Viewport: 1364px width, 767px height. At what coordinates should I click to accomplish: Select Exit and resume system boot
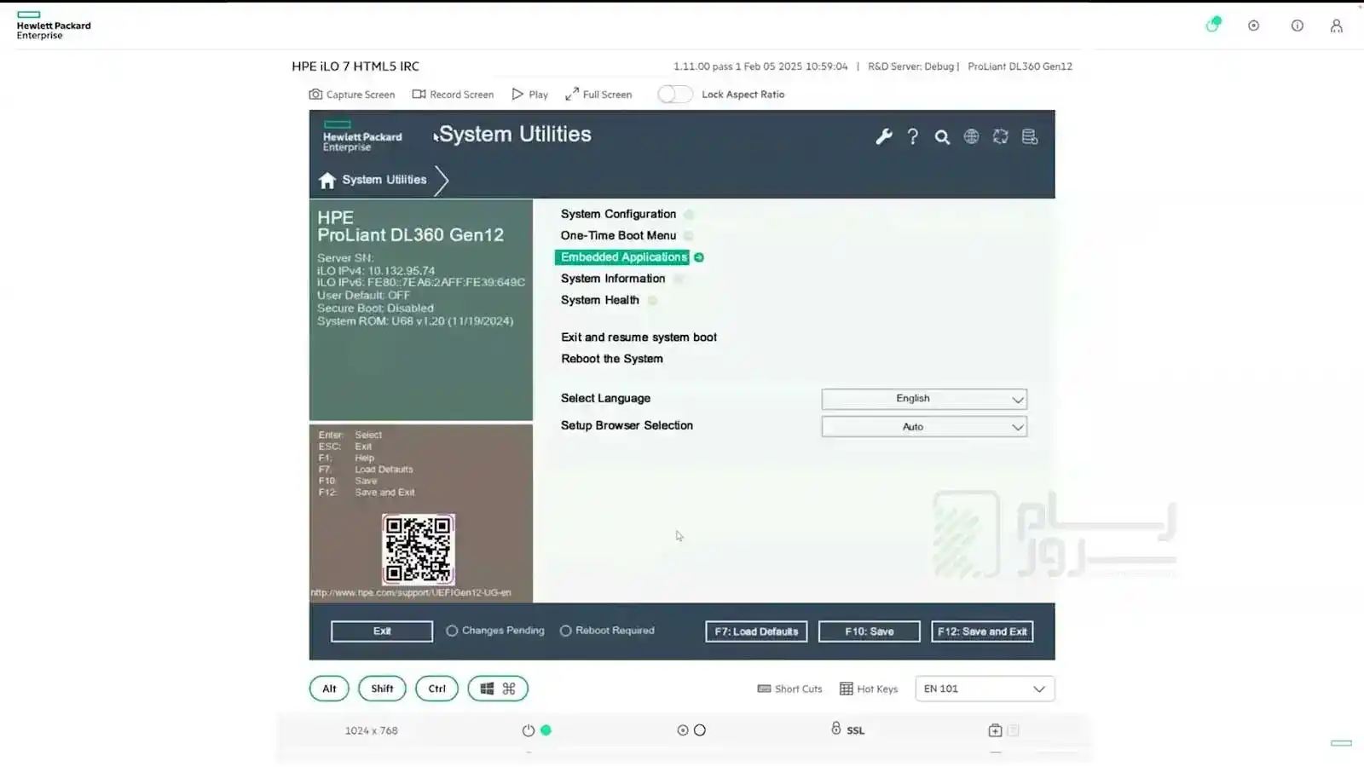click(x=639, y=337)
